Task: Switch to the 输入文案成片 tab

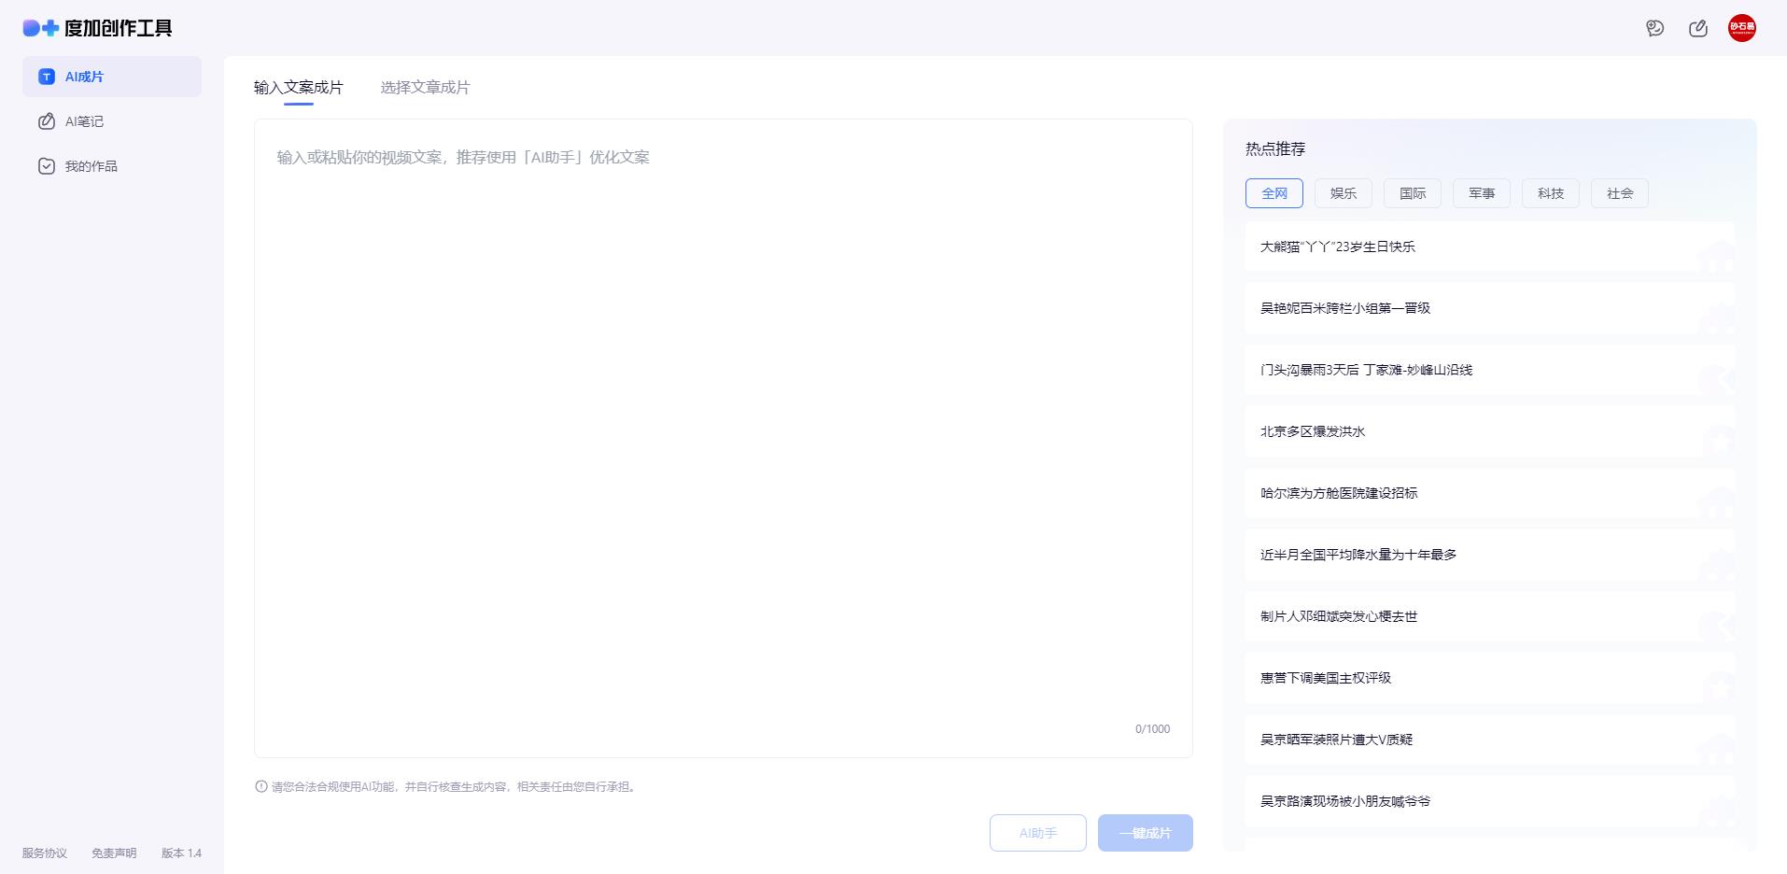Action: click(297, 87)
